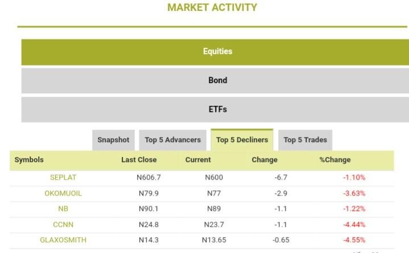409x253 pixels.
Task: Select the GLAXOSMITH symbol link
Action: coord(63,240)
